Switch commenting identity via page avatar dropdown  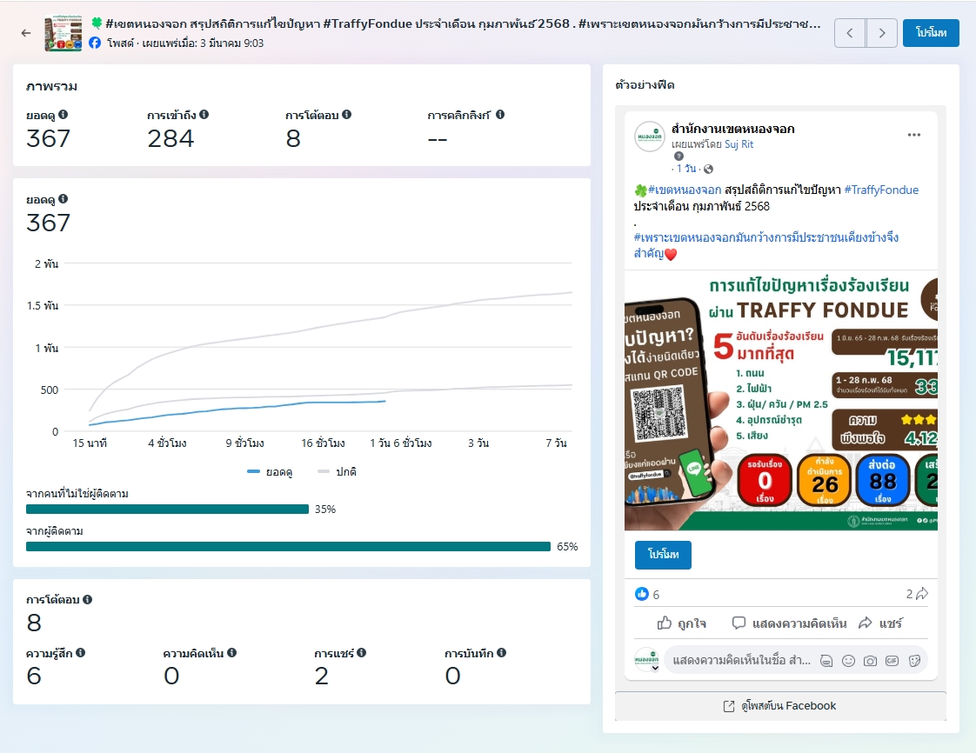pyautogui.click(x=646, y=660)
